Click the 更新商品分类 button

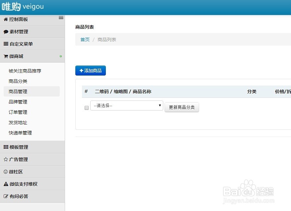coord(182,107)
